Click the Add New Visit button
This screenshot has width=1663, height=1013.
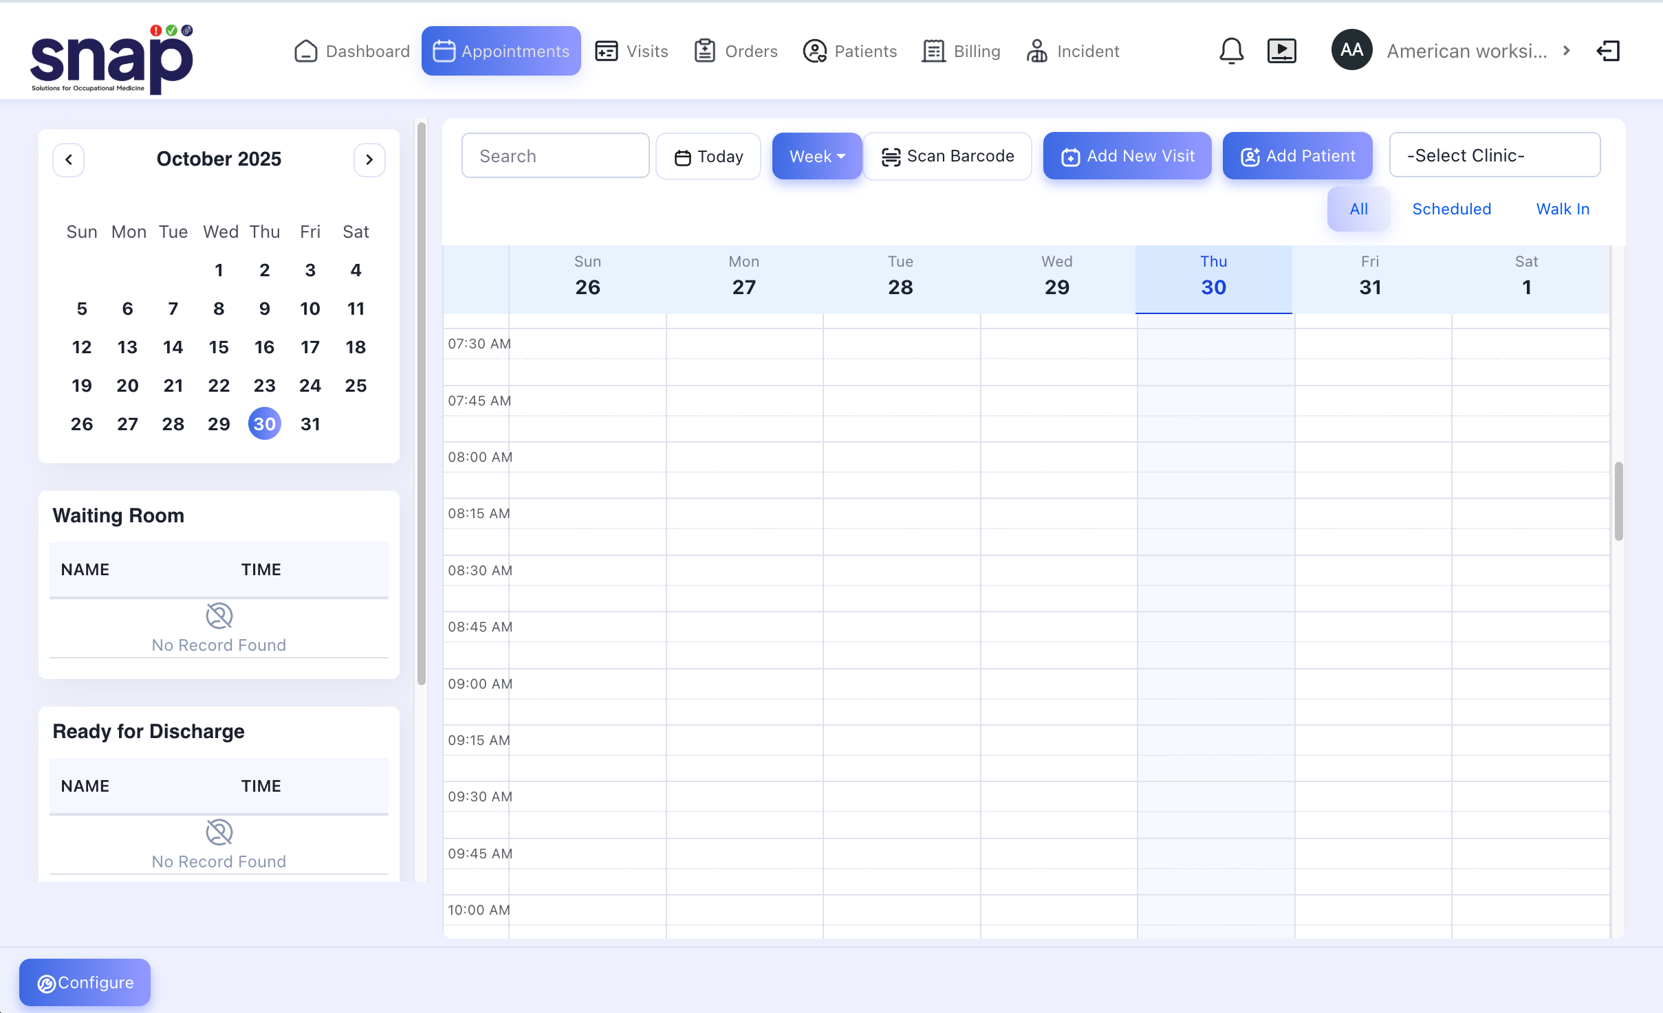click(x=1126, y=155)
